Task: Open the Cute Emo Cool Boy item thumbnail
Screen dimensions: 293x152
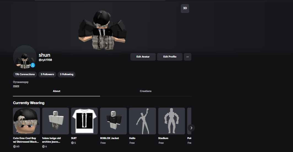Action: click(x=26, y=121)
